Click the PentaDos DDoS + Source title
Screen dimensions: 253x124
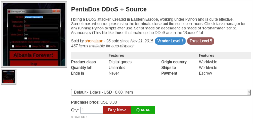tap(109, 9)
